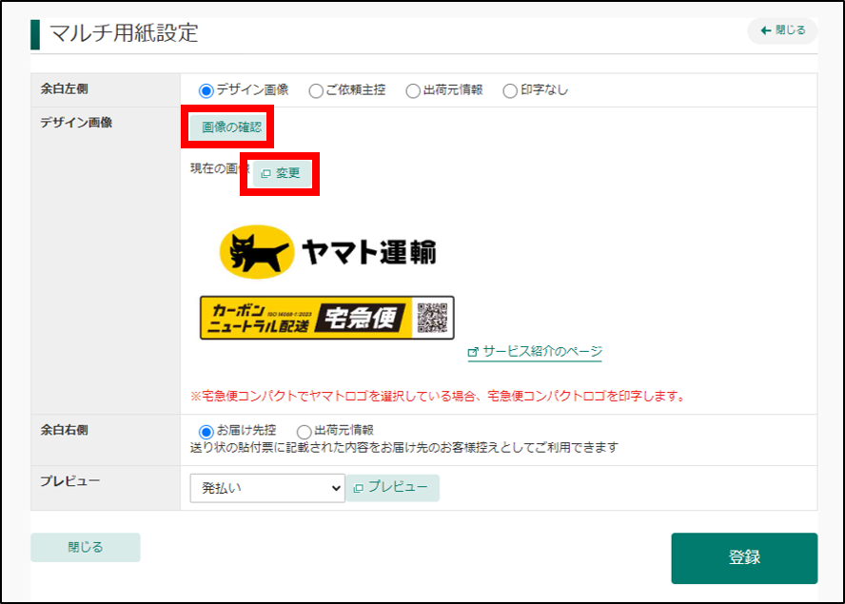Image resolution: width=845 pixels, height=604 pixels.
Task: Select the 印字なし radio option
Action: (510, 90)
